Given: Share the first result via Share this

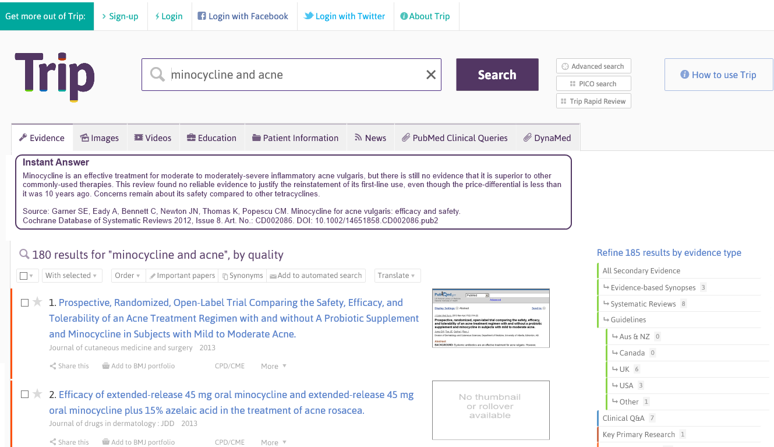Looking at the screenshot, I should (x=69, y=366).
